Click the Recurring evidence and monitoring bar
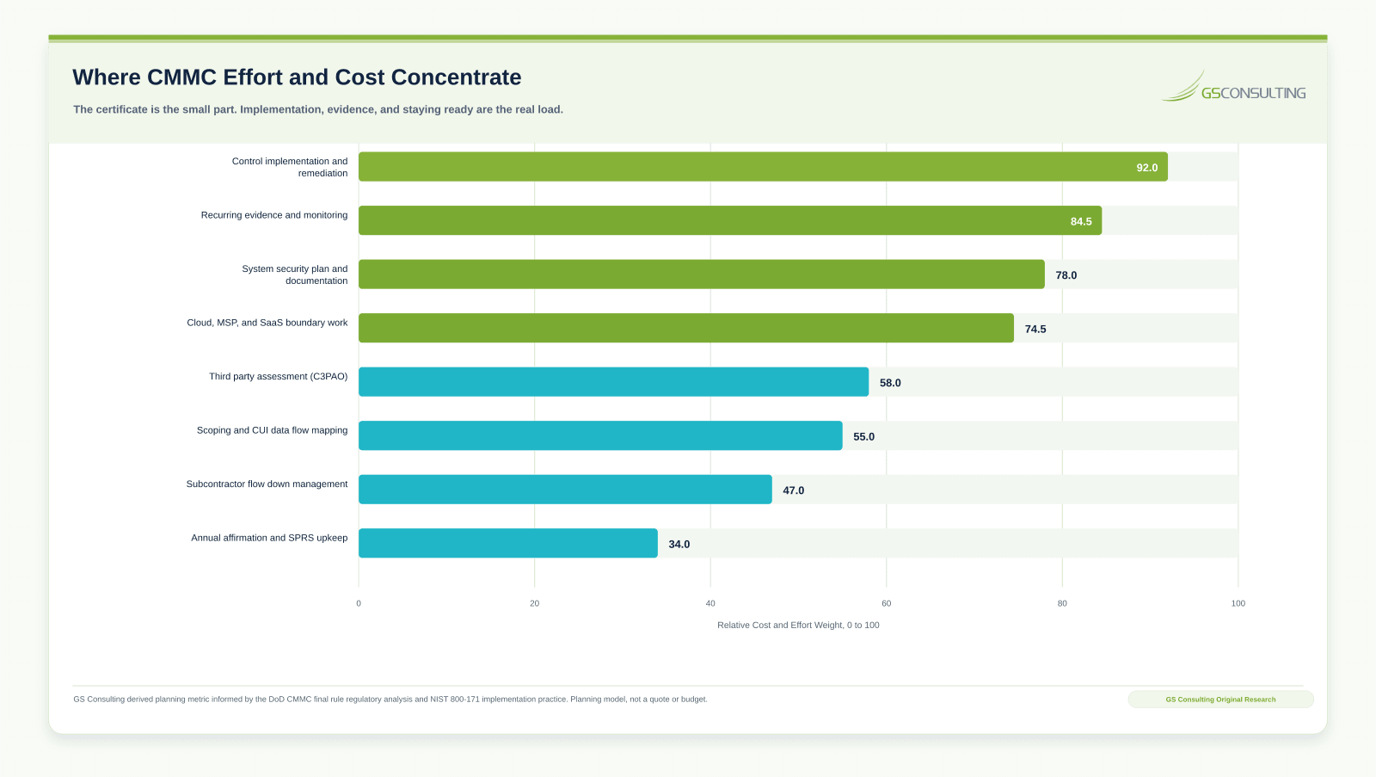Image resolution: width=1376 pixels, height=777 pixels. pos(730,220)
